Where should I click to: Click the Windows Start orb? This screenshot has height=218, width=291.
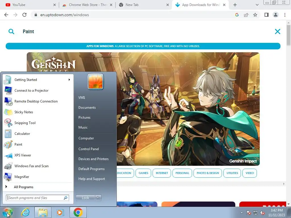(8, 212)
